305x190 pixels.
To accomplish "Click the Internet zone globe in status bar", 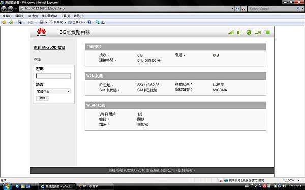I will [x=226, y=180].
